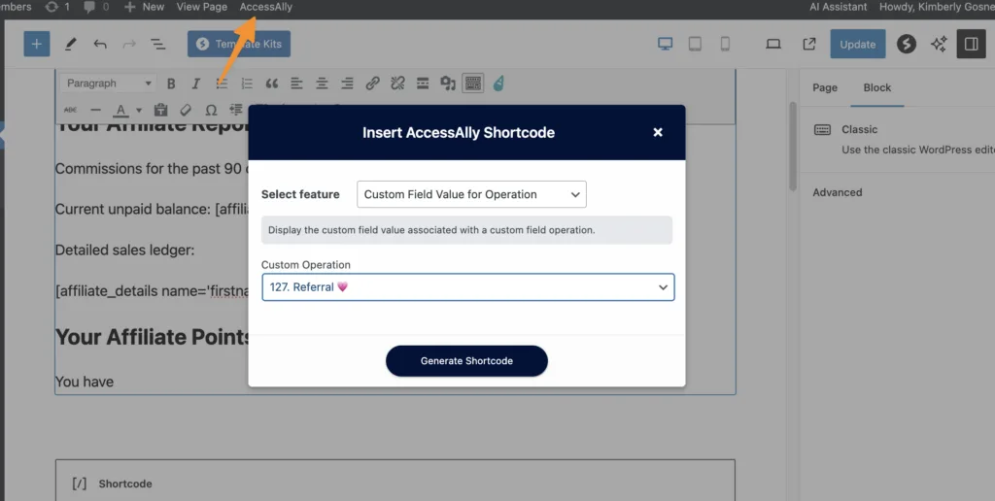Open the Select feature dropdown
This screenshot has height=501, width=995.
click(471, 194)
